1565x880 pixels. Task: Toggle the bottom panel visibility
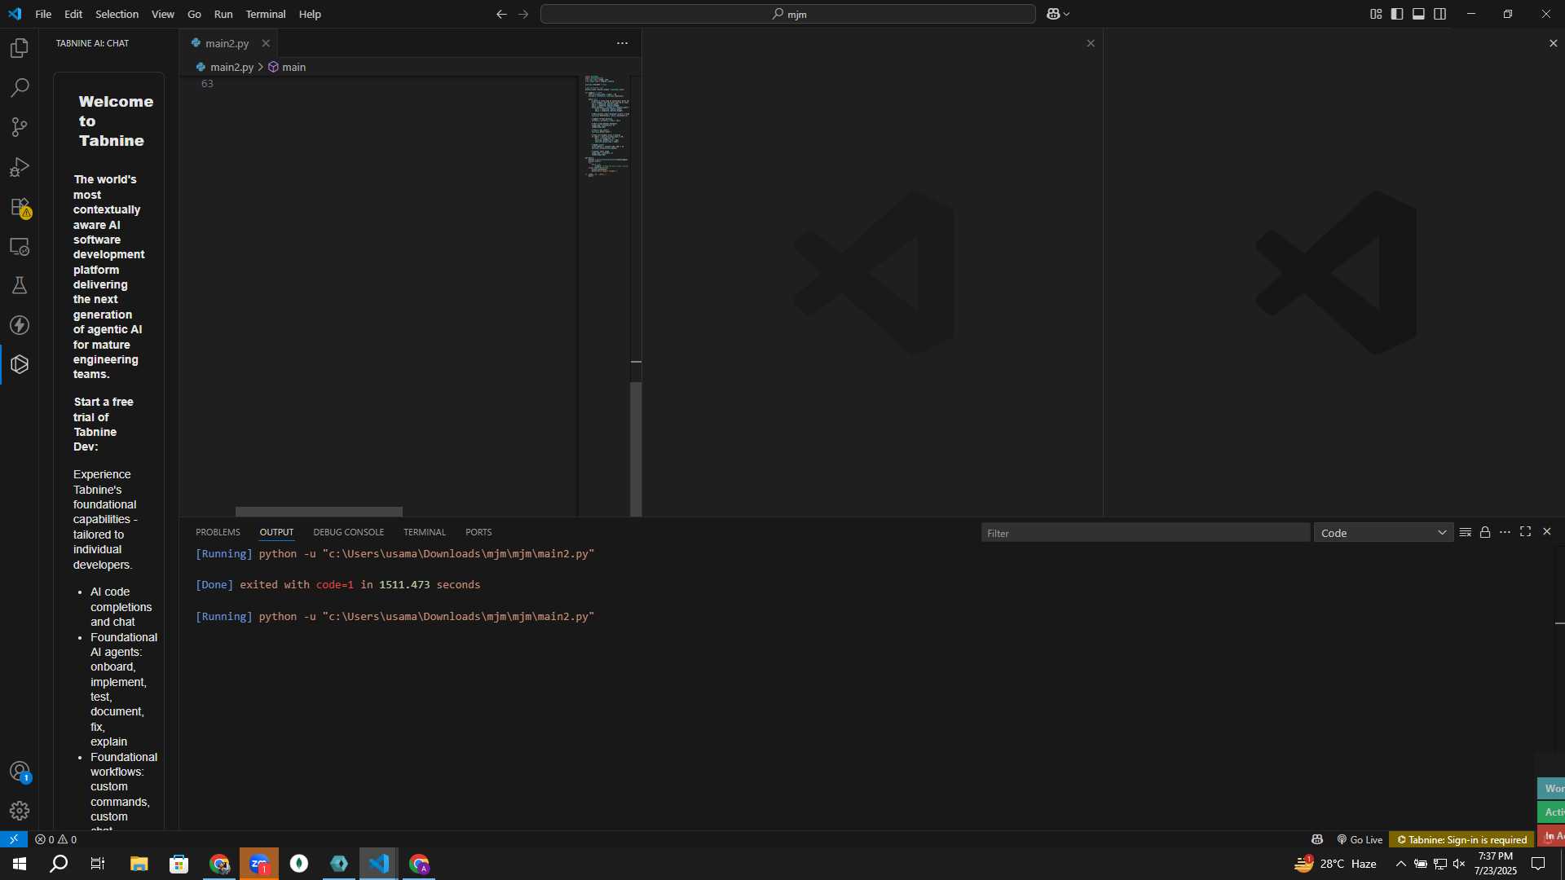click(1418, 14)
